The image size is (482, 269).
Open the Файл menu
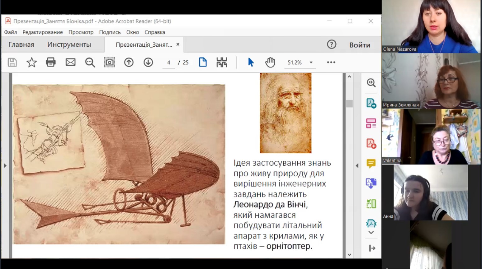pyautogui.click(x=10, y=32)
